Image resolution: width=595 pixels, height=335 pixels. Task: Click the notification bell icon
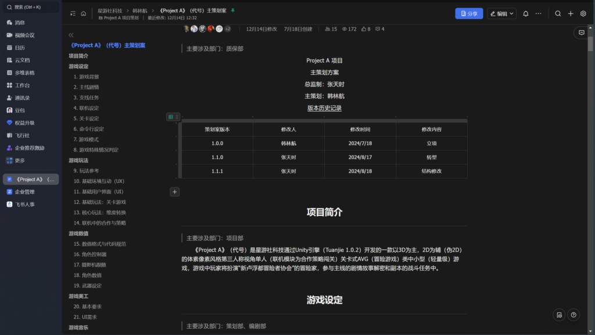click(526, 13)
